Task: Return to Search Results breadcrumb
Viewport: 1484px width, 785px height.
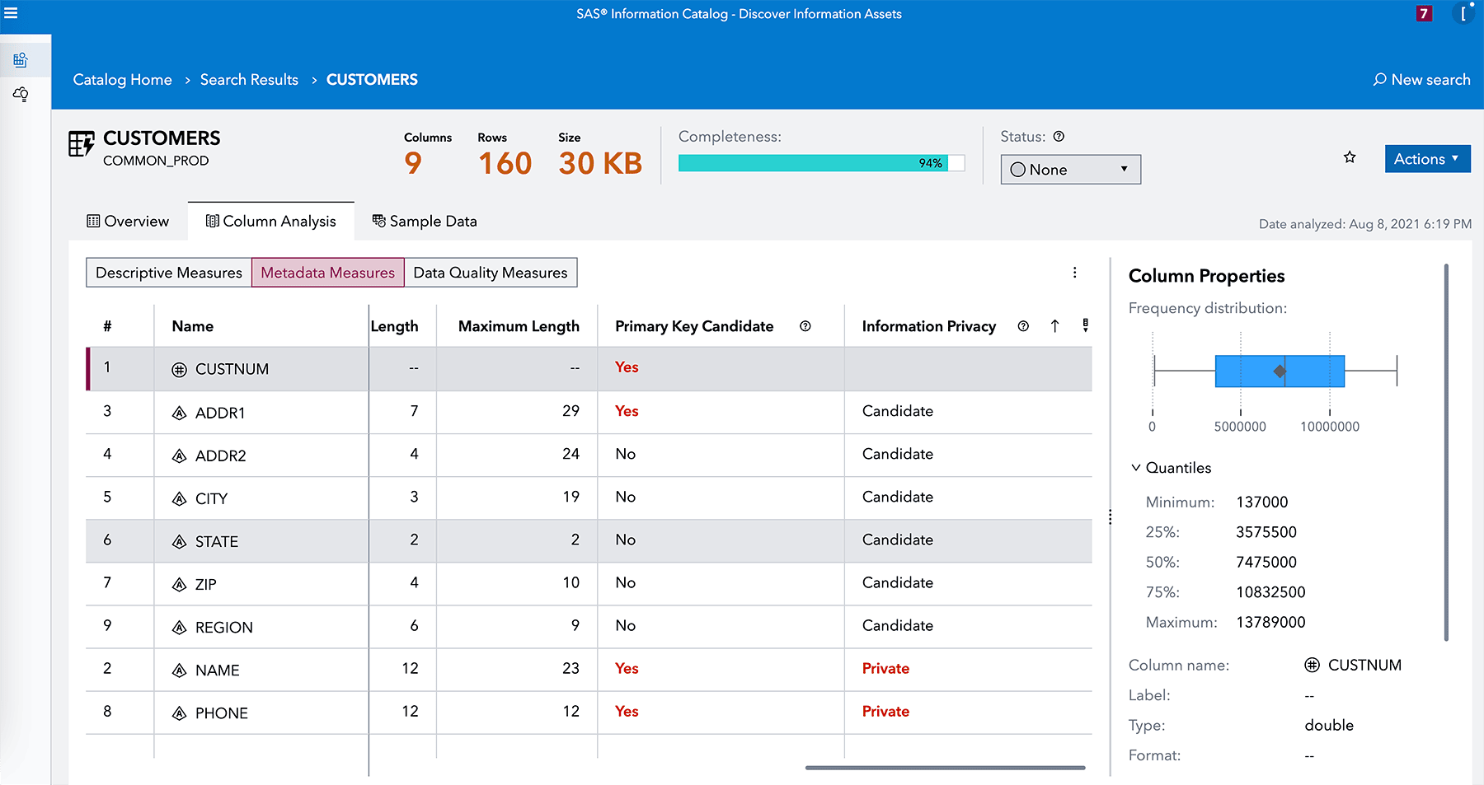Action: point(249,80)
